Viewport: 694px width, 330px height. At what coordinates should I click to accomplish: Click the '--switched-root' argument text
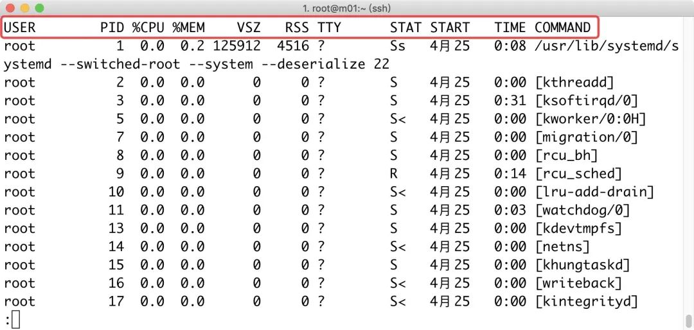120,64
